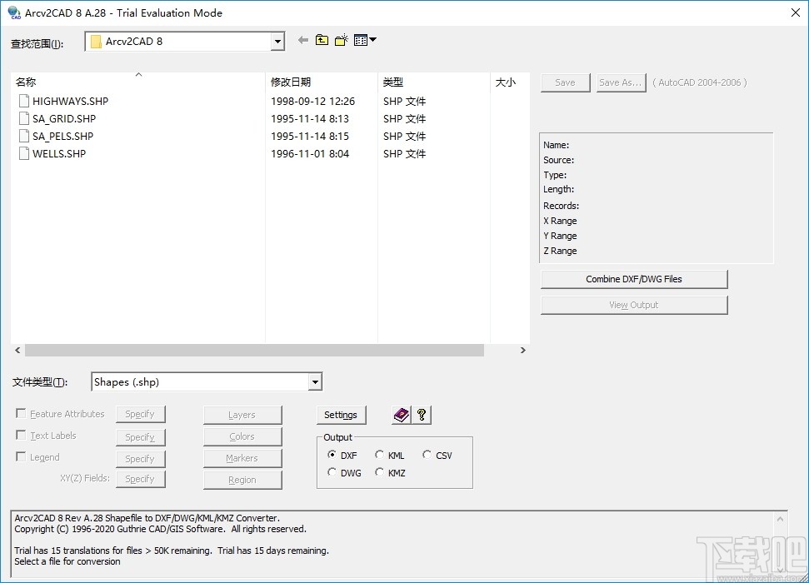Click the question mark help icon
Image resolution: width=809 pixels, height=583 pixels.
coord(422,415)
